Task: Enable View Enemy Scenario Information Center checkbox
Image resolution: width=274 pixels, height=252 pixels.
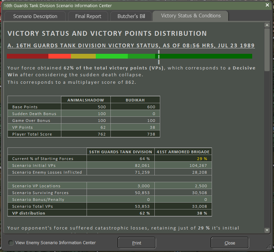Action: tap(11, 243)
